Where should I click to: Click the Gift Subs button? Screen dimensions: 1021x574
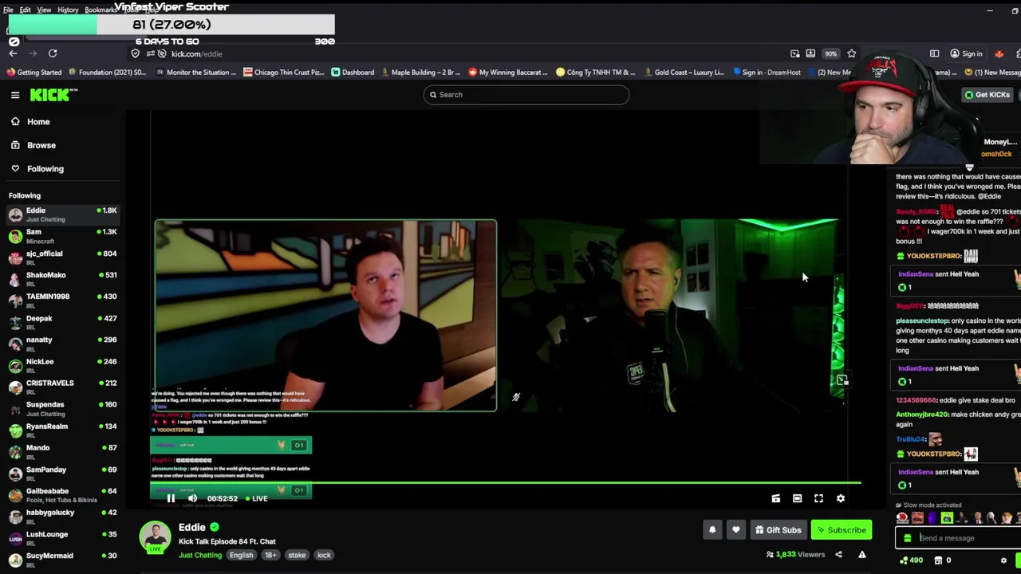[x=779, y=530]
